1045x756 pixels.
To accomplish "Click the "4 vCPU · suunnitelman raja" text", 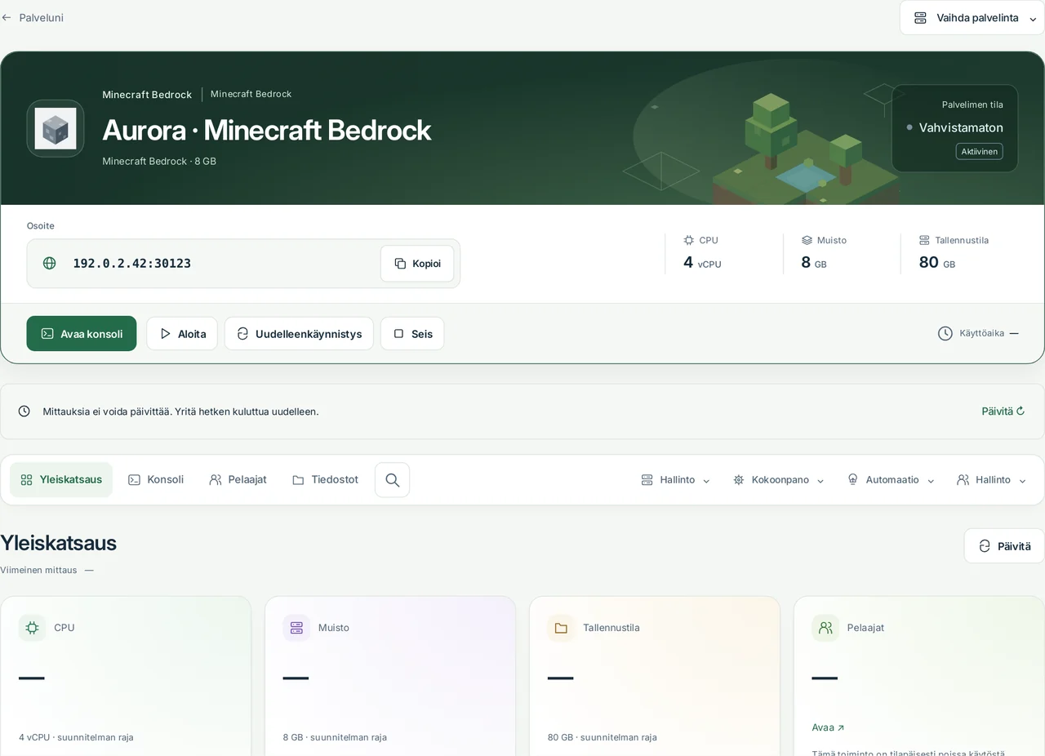I will coord(76,737).
